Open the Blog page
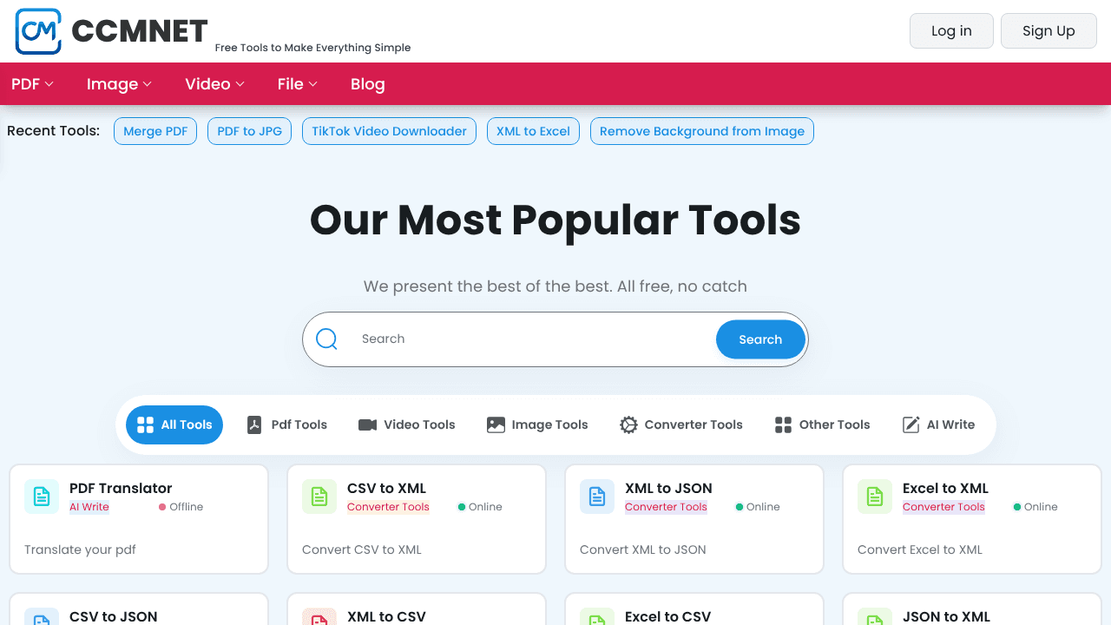Viewport: 1111px width, 625px height. [x=368, y=84]
